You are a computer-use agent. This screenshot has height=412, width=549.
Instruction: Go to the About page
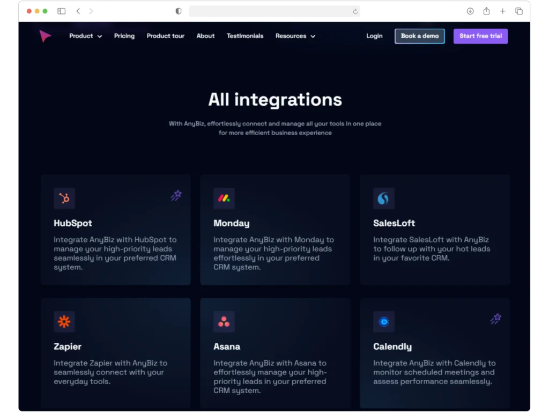pos(205,36)
